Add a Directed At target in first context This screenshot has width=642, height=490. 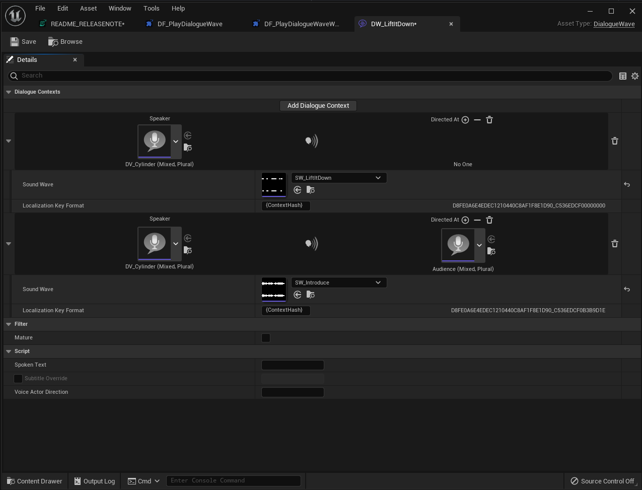(465, 120)
